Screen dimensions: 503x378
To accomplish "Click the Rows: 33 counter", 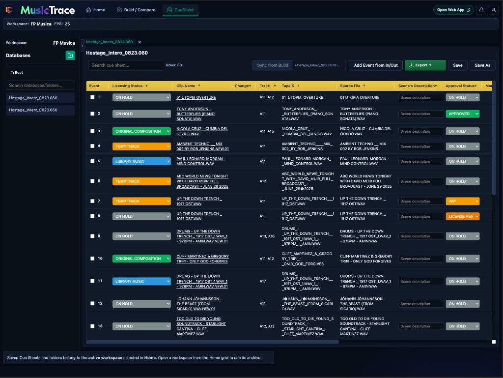I will (174, 65).
